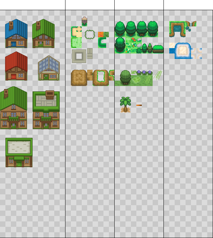Pick the red-roofed house tile
Screen dimensions: 213x238
click(16, 66)
